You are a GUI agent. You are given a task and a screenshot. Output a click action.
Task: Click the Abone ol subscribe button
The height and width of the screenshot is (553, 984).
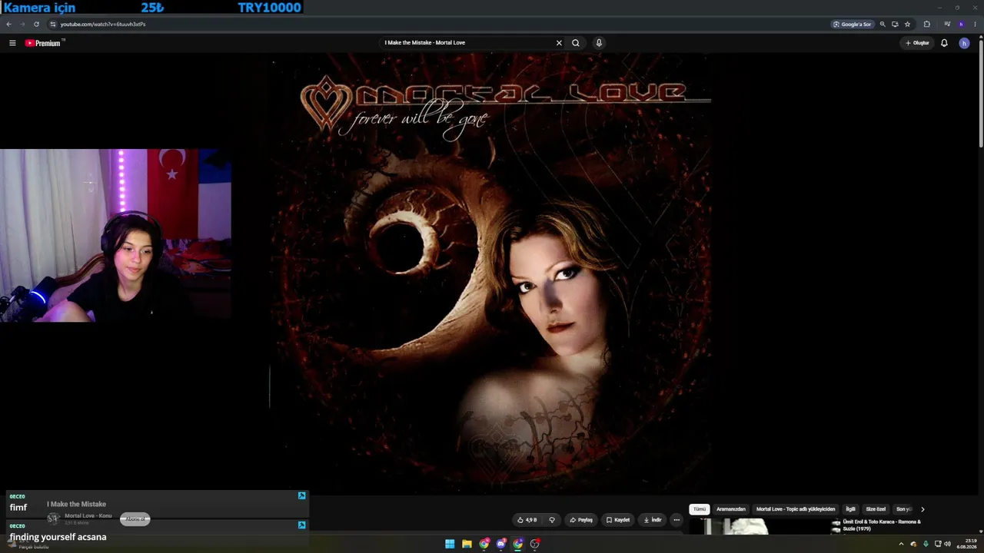click(x=135, y=519)
